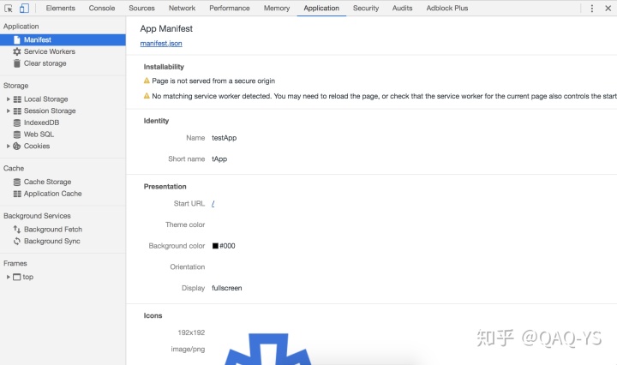The width and height of the screenshot is (617, 365).
Task: Expand the top frame tree node
Action: point(8,277)
